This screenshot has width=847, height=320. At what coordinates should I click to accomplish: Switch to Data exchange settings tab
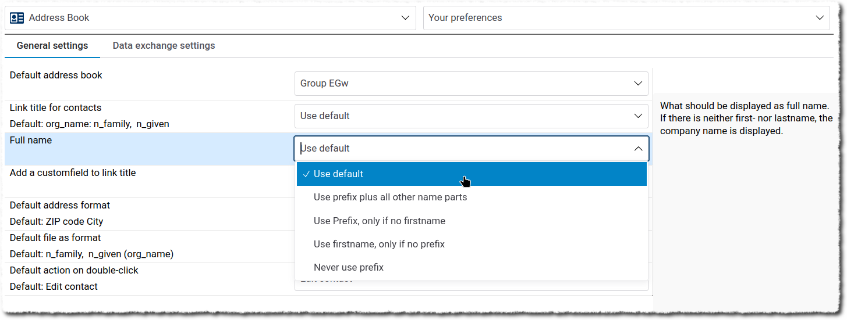click(164, 45)
